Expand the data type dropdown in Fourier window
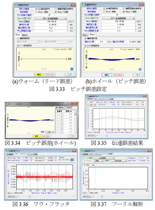Screen dimensions: 155x210 coord(104,158)
